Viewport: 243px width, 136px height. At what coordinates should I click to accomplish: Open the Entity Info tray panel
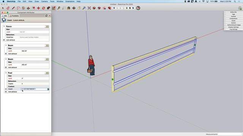coord(234,12)
